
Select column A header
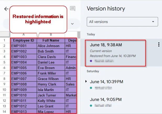pyautogui.click(x=24, y=35)
